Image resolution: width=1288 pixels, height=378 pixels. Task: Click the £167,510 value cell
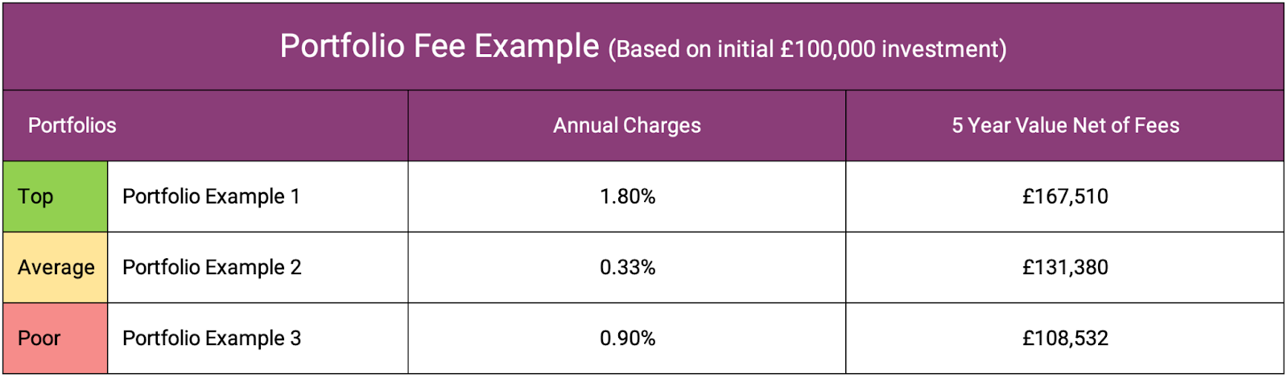[x=1065, y=197]
